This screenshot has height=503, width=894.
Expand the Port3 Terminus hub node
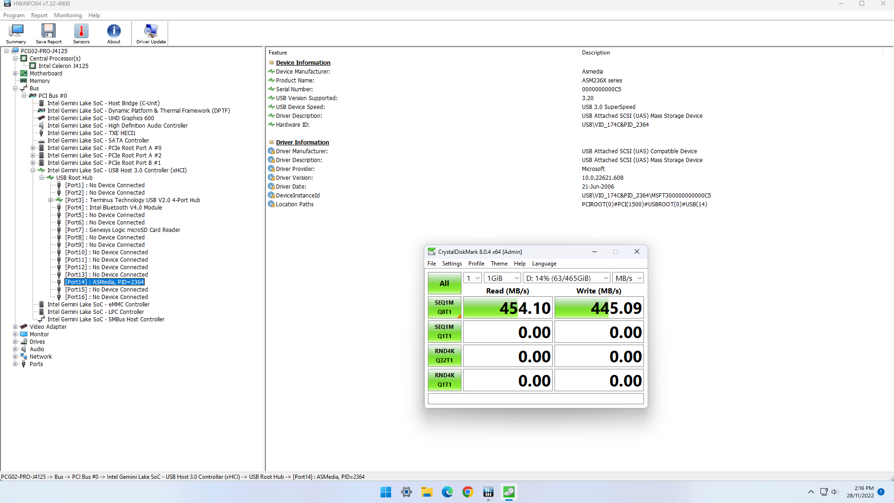50,200
